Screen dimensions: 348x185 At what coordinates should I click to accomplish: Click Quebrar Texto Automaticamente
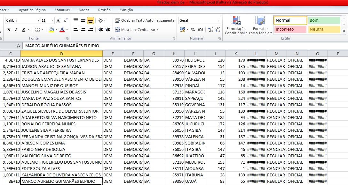[x=145, y=20]
